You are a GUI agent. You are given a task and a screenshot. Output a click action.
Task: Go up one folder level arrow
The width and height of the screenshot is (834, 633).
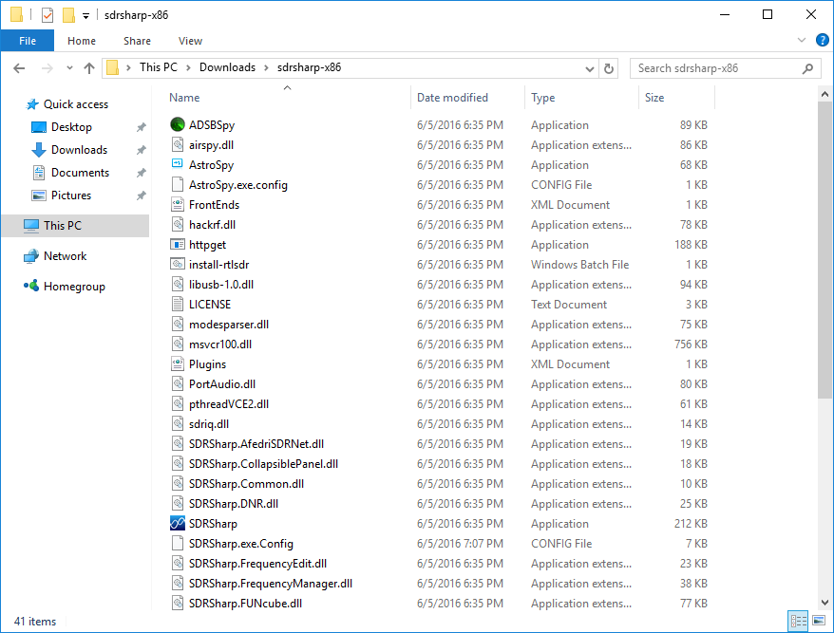pos(89,68)
